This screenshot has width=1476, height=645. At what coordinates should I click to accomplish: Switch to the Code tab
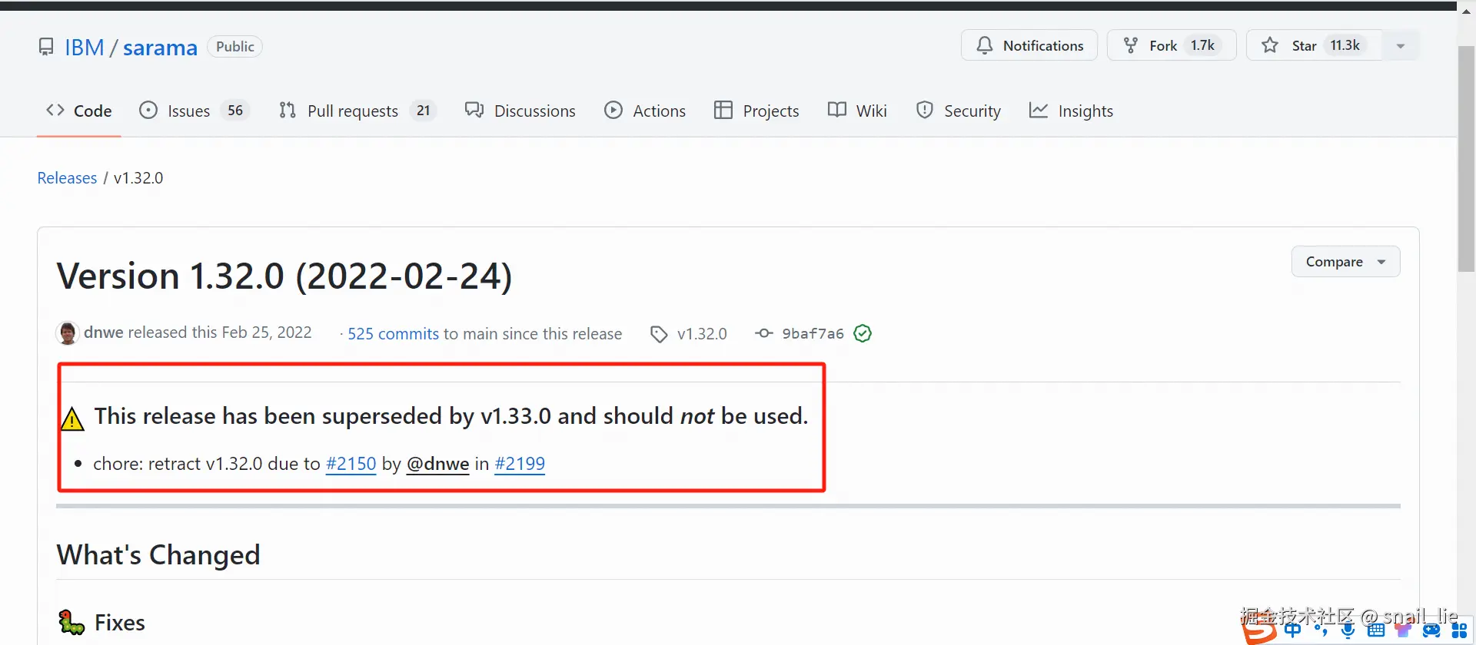tap(79, 111)
